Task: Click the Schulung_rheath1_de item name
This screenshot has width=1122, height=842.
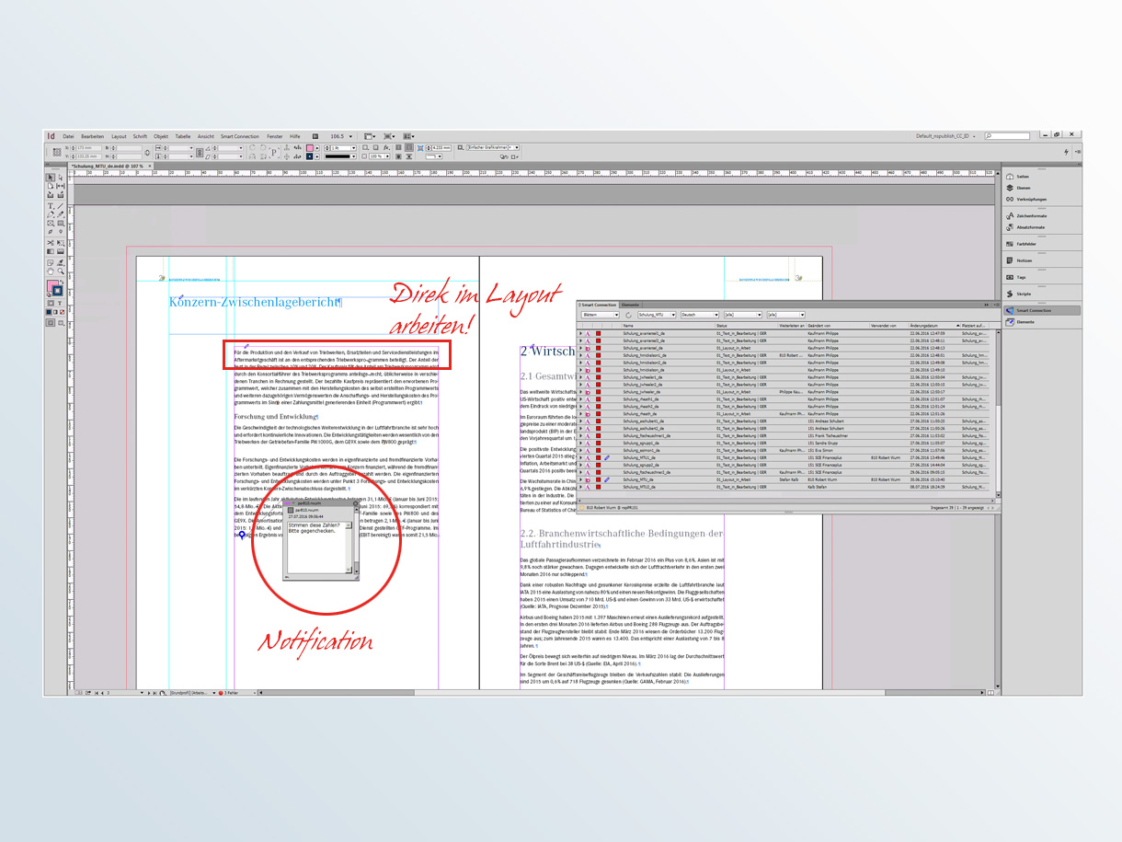Action: tap(642, 398)
